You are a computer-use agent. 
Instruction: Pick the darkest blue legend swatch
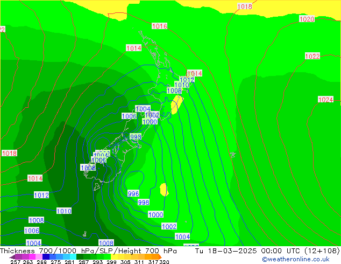click(x=46, y=256)
